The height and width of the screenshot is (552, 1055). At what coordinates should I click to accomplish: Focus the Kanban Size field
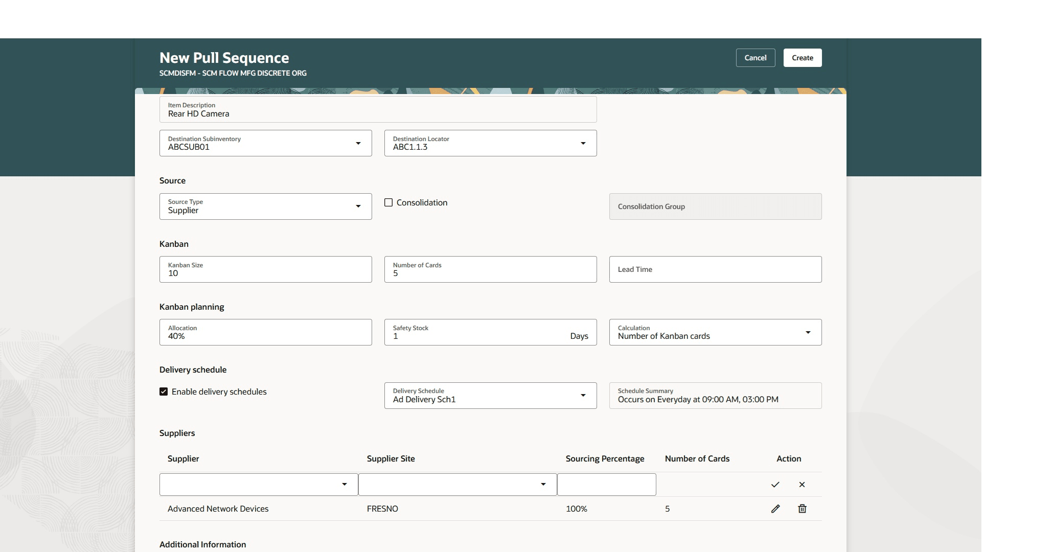pos(266,269)
